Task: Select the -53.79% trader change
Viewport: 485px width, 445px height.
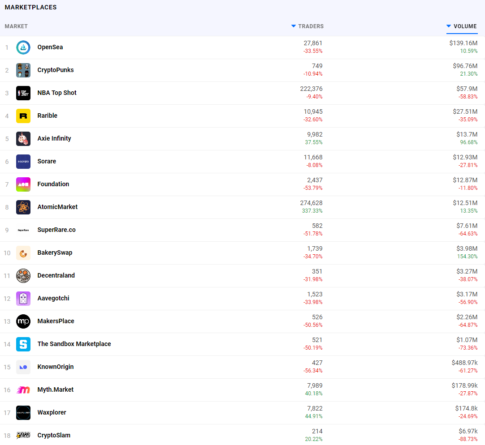Action: click(313, 188)
